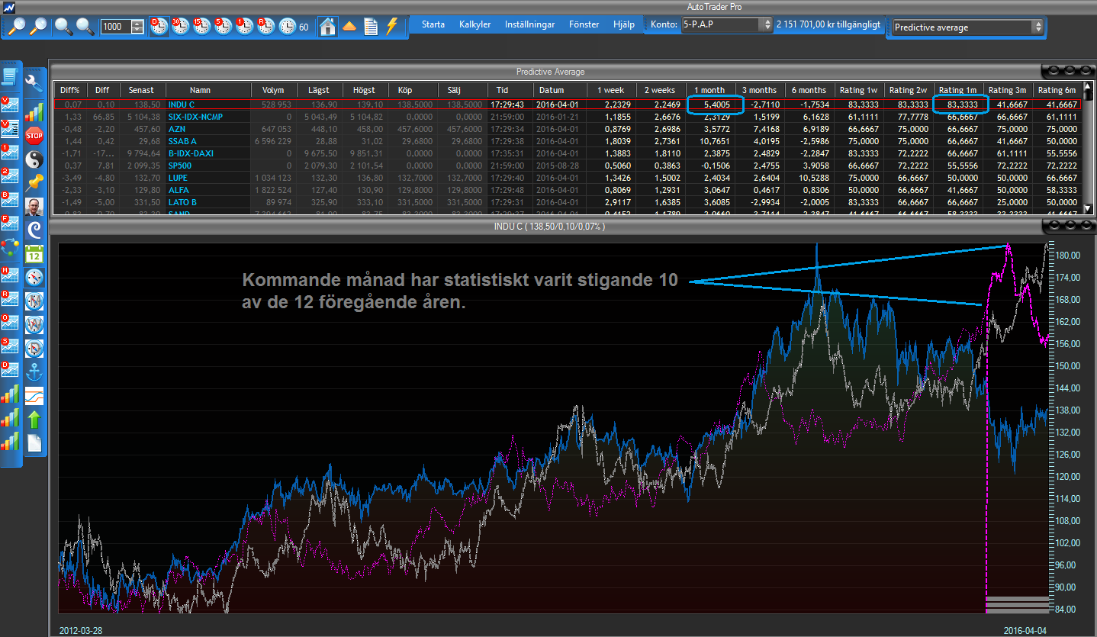Select the AZN row
Image resolution: width=1097 pixels, height=637 pixels.
(x=568, y=129)
